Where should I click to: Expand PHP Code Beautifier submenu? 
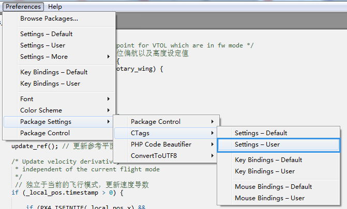pos(161,144)
